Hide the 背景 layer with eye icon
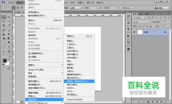 tap(134, 32)
